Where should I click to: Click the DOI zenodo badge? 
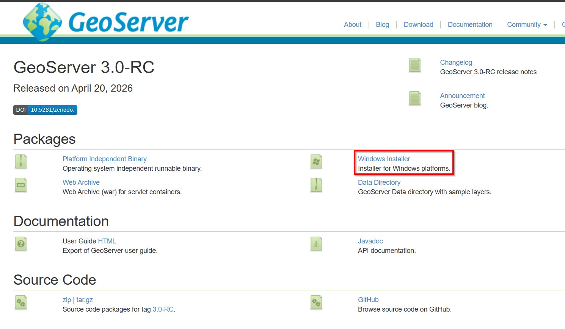point(45,110)
